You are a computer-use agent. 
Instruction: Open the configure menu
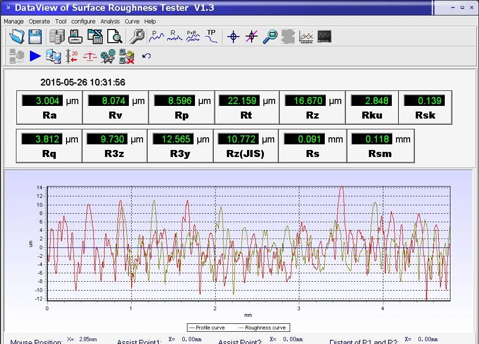(x=83, y=22)
